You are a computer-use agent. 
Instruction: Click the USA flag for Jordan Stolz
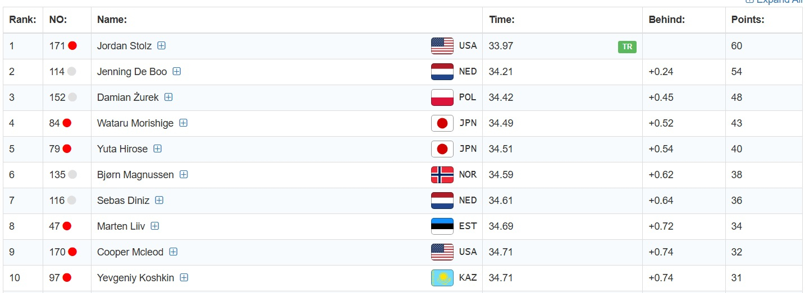click(442, 46)
